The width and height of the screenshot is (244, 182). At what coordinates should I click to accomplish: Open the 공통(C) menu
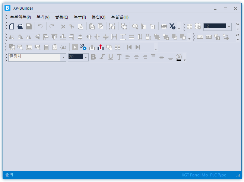point(61,17)
